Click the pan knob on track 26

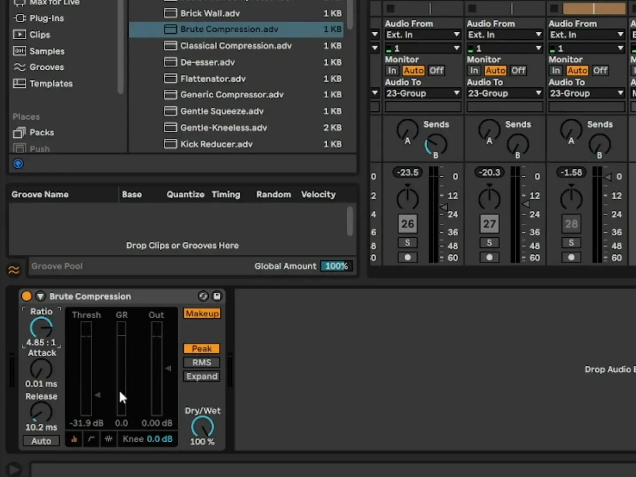point(407,198)
